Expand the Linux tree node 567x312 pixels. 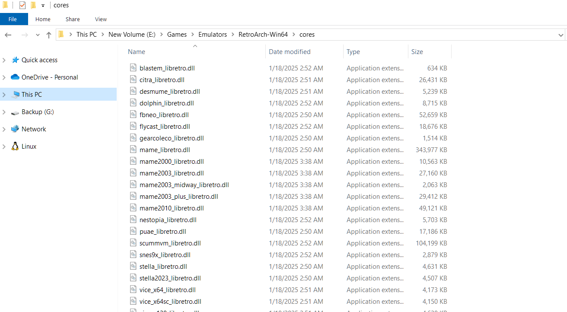click(x=4, y=146)
